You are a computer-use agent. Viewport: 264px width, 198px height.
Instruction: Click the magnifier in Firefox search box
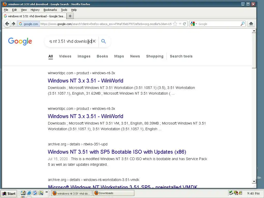coord(243,24)
